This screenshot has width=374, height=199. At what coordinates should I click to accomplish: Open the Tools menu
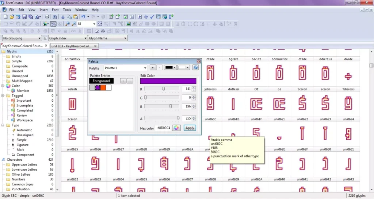click(x=67, y=10)
